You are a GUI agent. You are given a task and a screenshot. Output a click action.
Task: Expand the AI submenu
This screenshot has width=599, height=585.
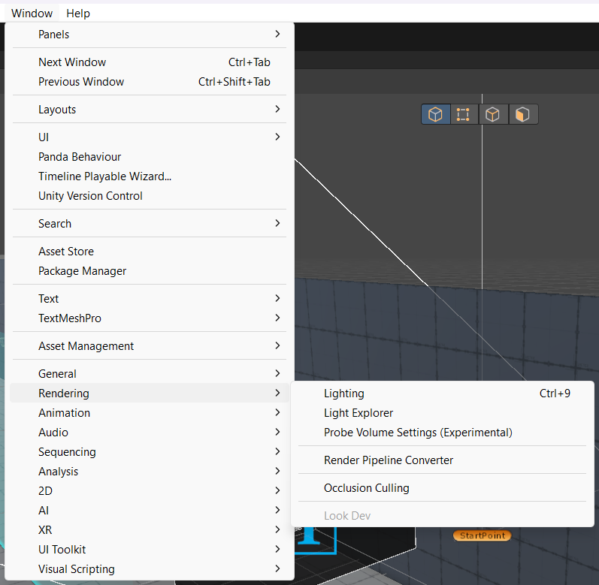click(x=150, y=511)
